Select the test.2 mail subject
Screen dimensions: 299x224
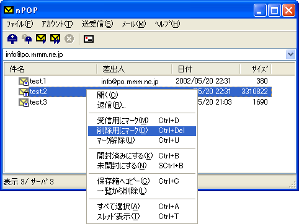click(38, 92)
